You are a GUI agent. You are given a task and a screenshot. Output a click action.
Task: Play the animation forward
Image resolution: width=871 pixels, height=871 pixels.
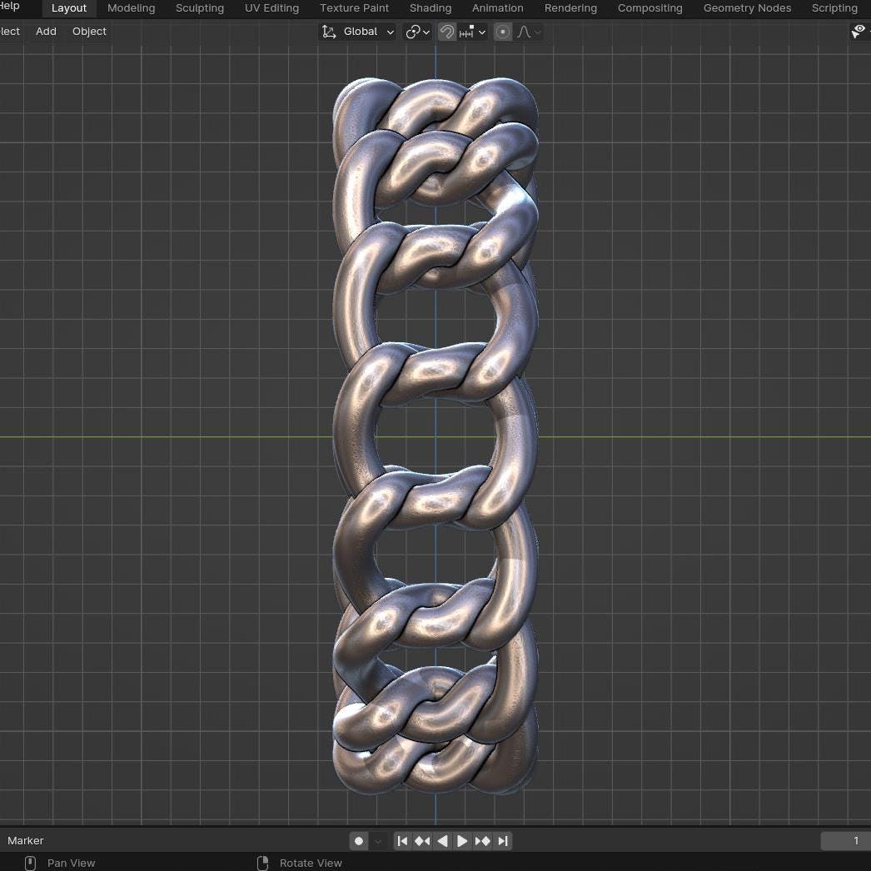coord(461,841)
